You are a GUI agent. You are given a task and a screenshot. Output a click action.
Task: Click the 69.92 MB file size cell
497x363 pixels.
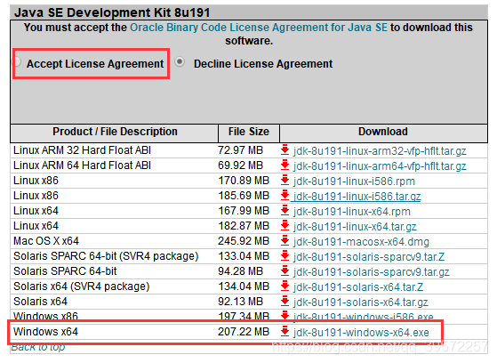(240, 165)
